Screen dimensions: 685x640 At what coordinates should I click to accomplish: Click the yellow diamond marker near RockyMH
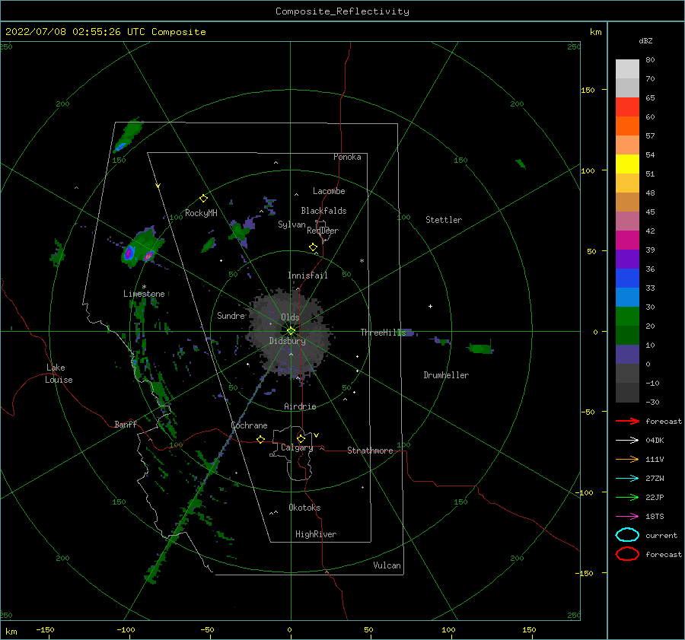[x=203, y=199]
